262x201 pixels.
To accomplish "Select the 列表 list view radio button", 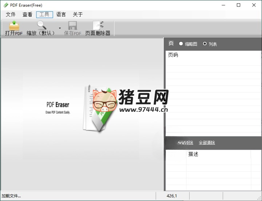I will 205,44.
